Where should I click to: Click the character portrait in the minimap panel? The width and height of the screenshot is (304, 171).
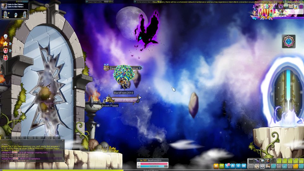click(4, 6)
